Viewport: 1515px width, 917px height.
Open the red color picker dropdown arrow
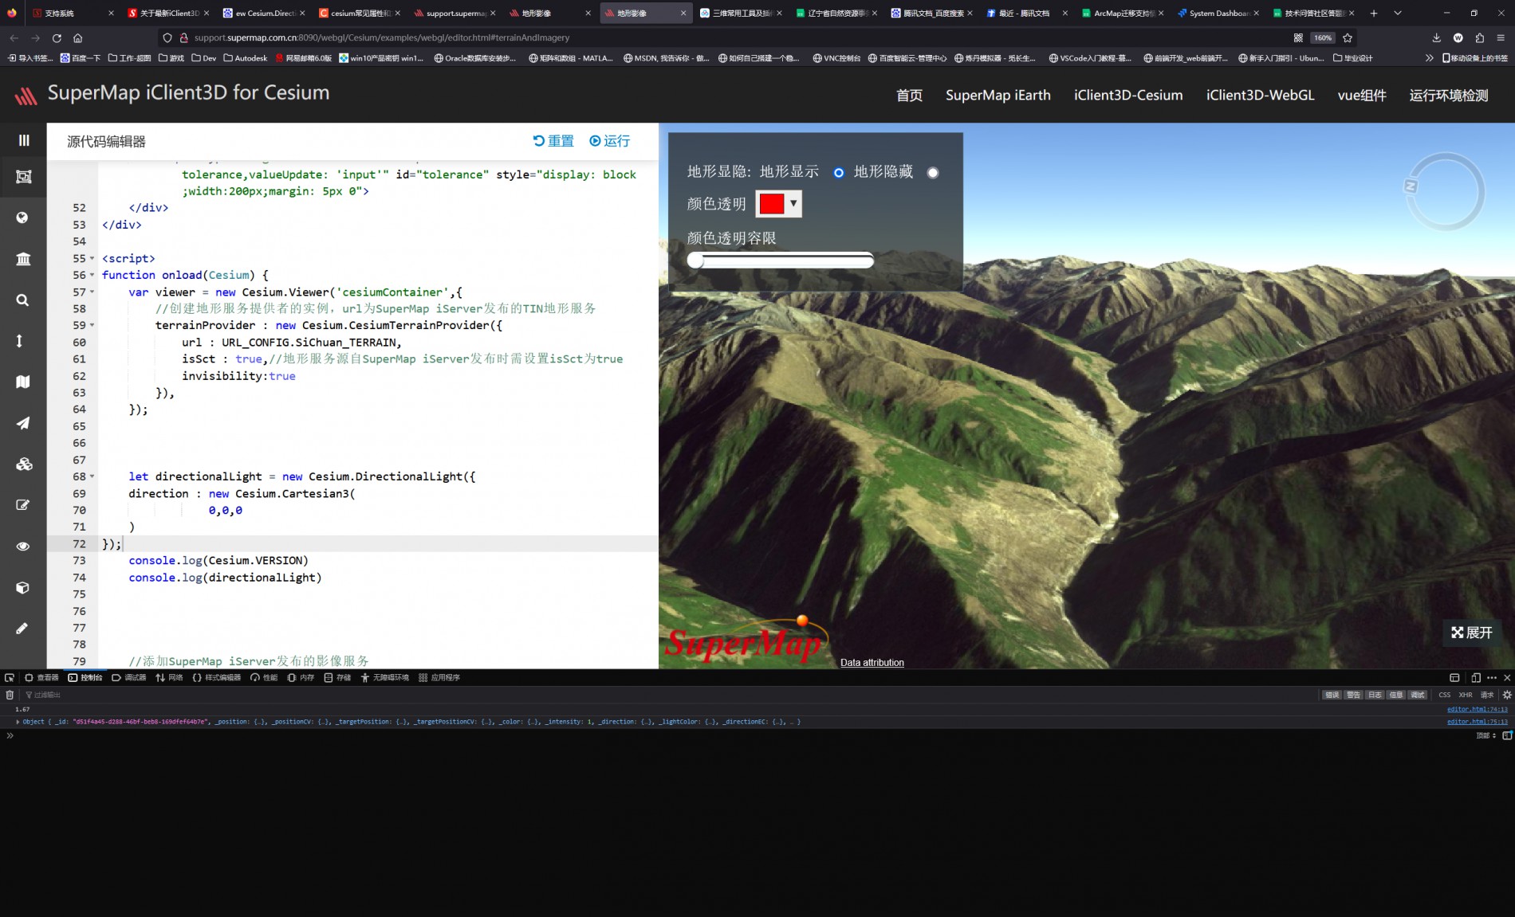click(793, 204)
